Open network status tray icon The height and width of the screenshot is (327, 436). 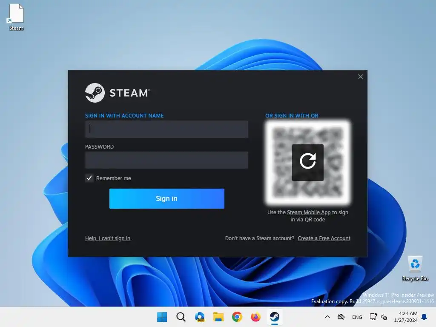tap(373, 317)
